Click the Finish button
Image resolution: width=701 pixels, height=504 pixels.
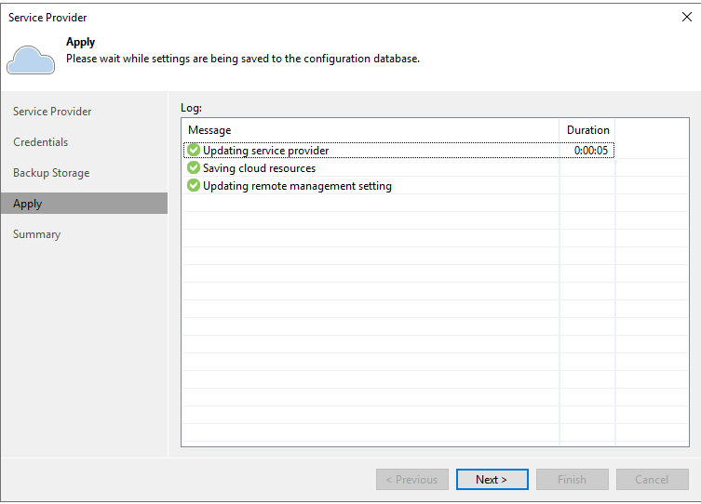[x=572, y=479]
